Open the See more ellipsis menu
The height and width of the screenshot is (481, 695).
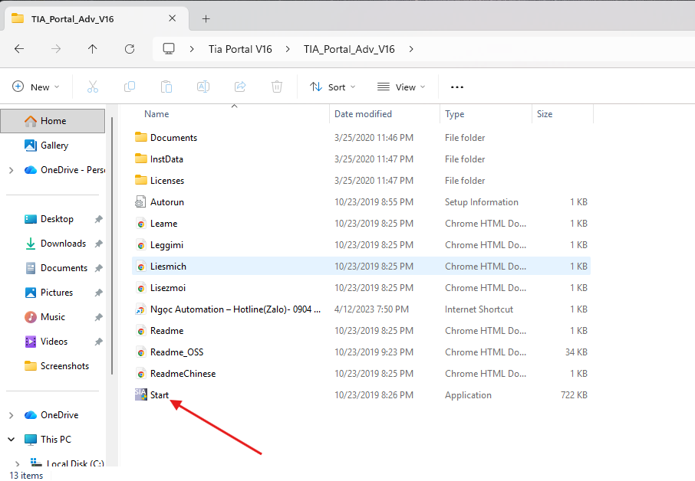coord(457,87)
